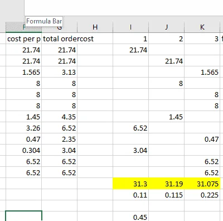This screenshot has height=221, width=223.
Task: Select the 21.74 cell in column I
Action: click(x=130, y=50)
